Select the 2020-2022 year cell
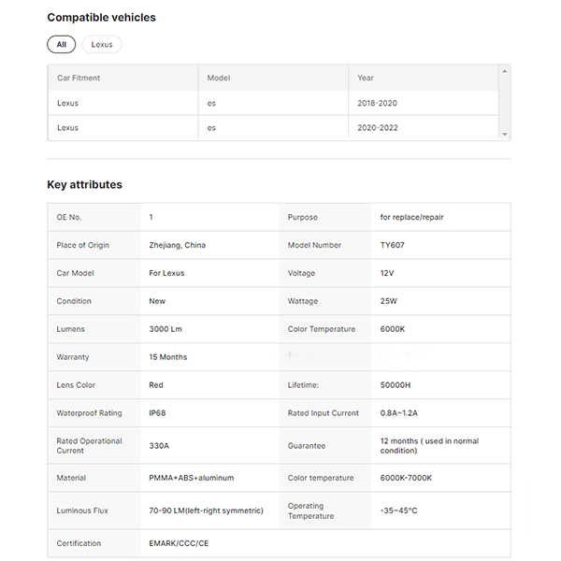561x561 pixels. (377, 128)
